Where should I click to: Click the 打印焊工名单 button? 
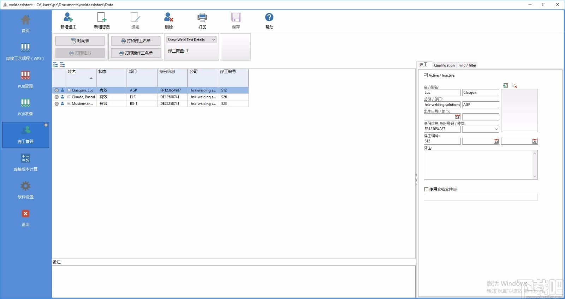pos(136,41)
